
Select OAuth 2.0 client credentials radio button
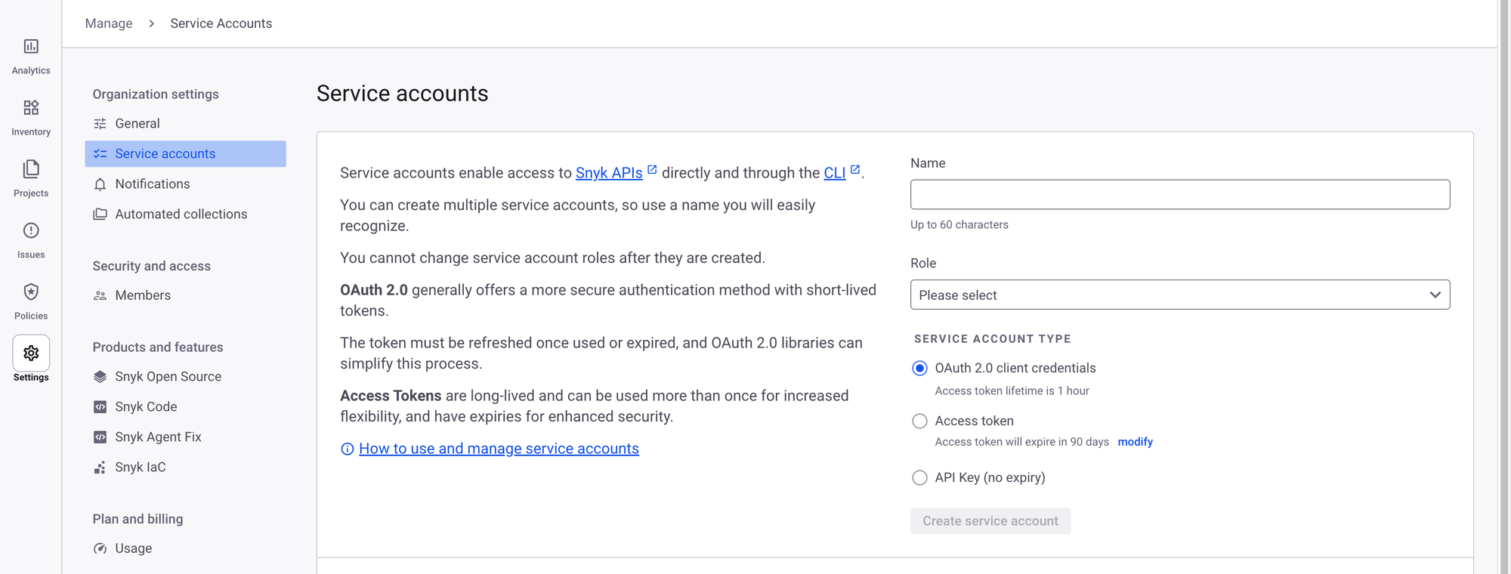tap(919, 369)
